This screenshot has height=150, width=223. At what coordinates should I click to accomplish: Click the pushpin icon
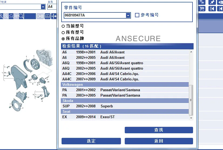click(x=212, y=2)
